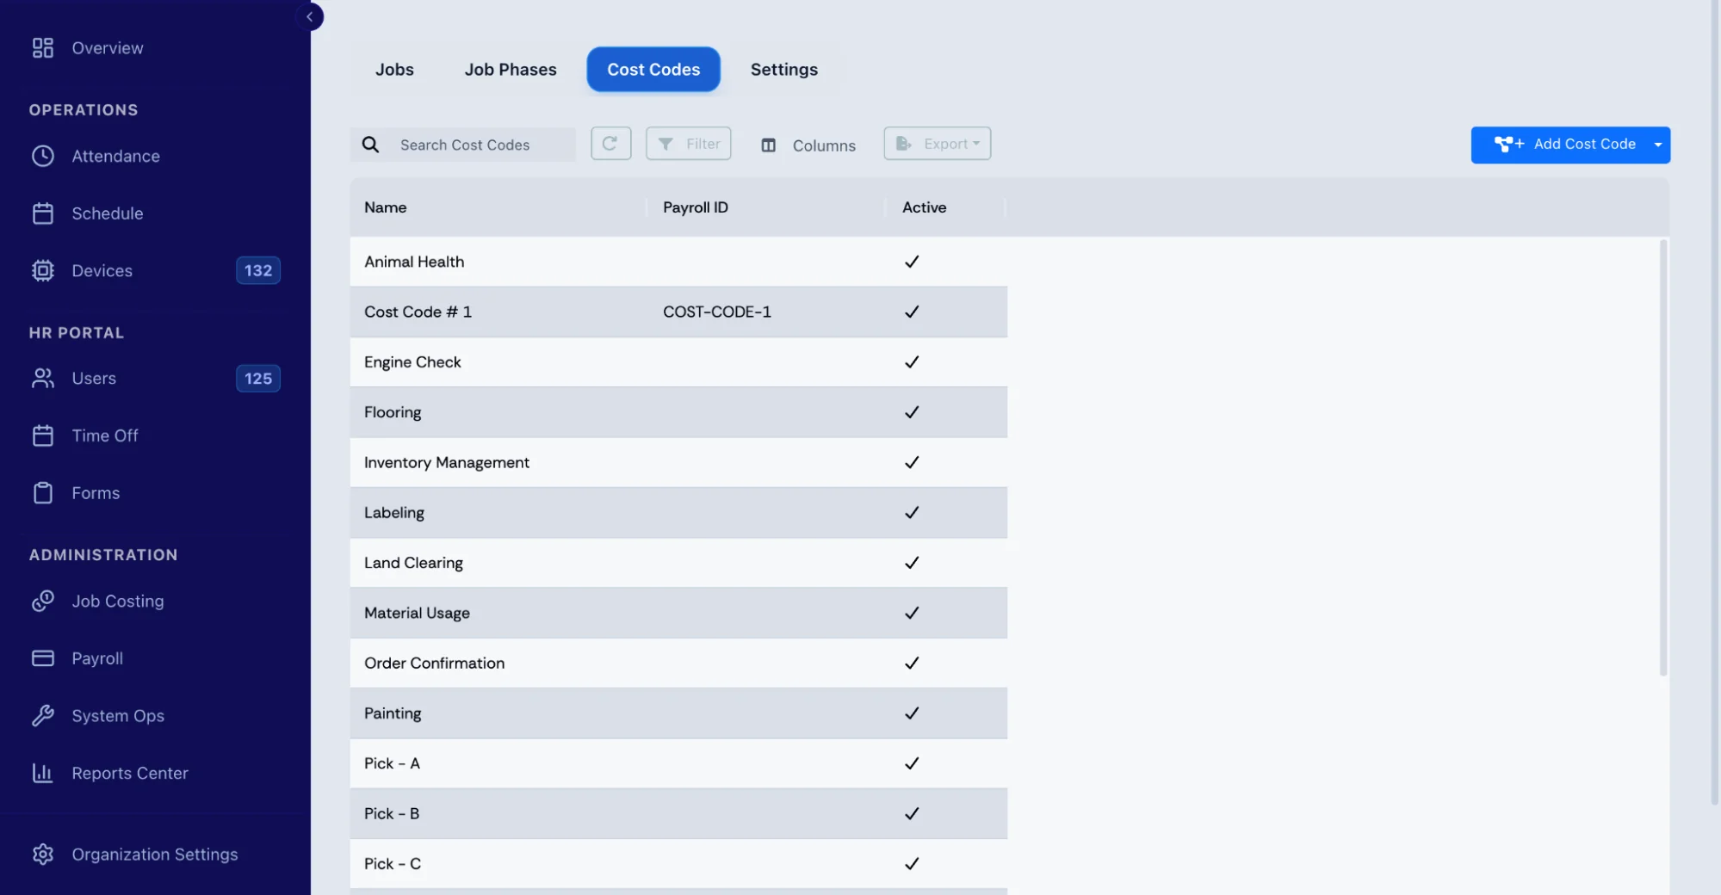1721x895 pixels.
Task: Select the COST-CODE-1 payroll ID cell
Action: tap(717, 312)
